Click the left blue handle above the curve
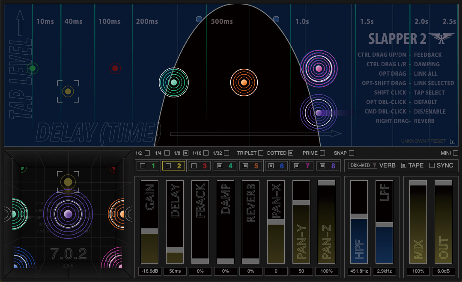 click(x=199, y=19)
